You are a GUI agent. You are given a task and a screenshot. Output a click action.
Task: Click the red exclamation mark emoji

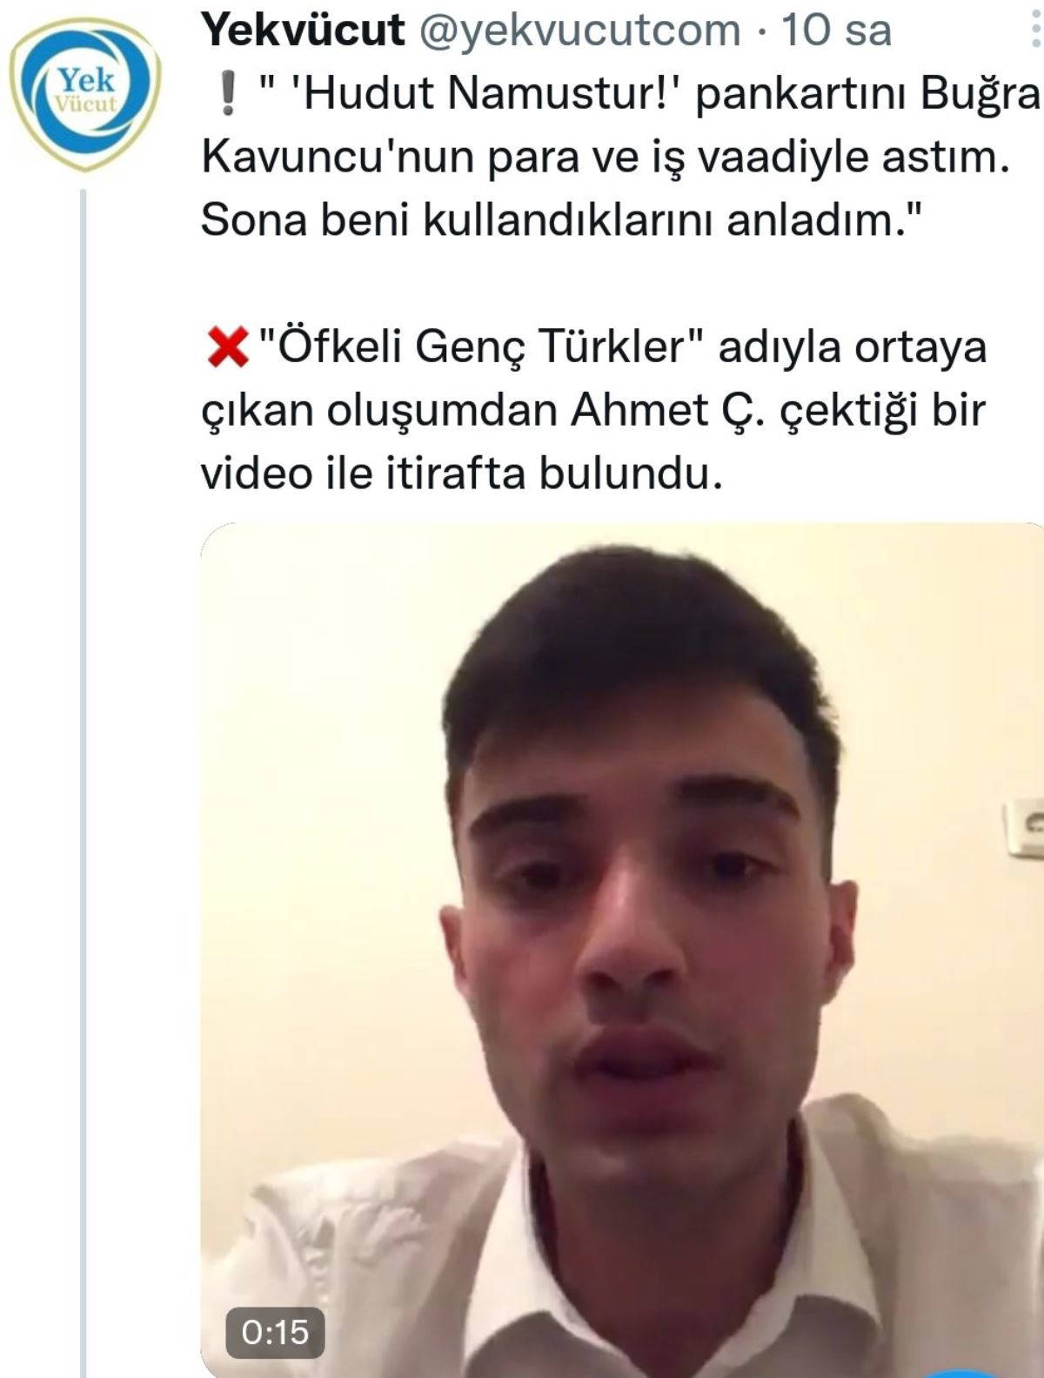click(x=228, y=95)
